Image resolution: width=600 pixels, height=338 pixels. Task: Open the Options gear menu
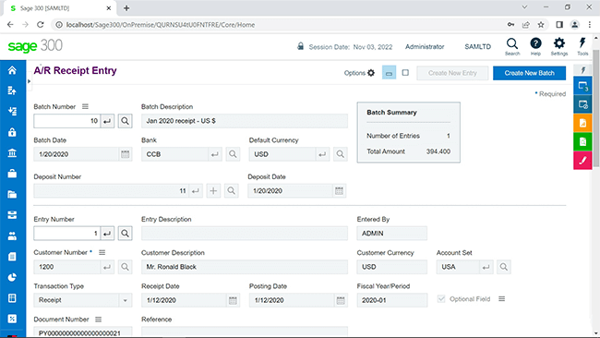coord(359,73)
